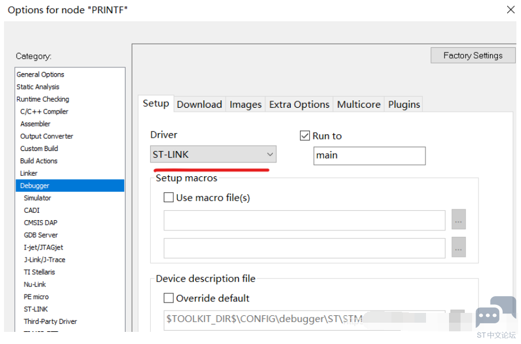
Task: Open the Driver dropdown showing ST-LINK
Action: pyautogui.click(x=213, y=154)
